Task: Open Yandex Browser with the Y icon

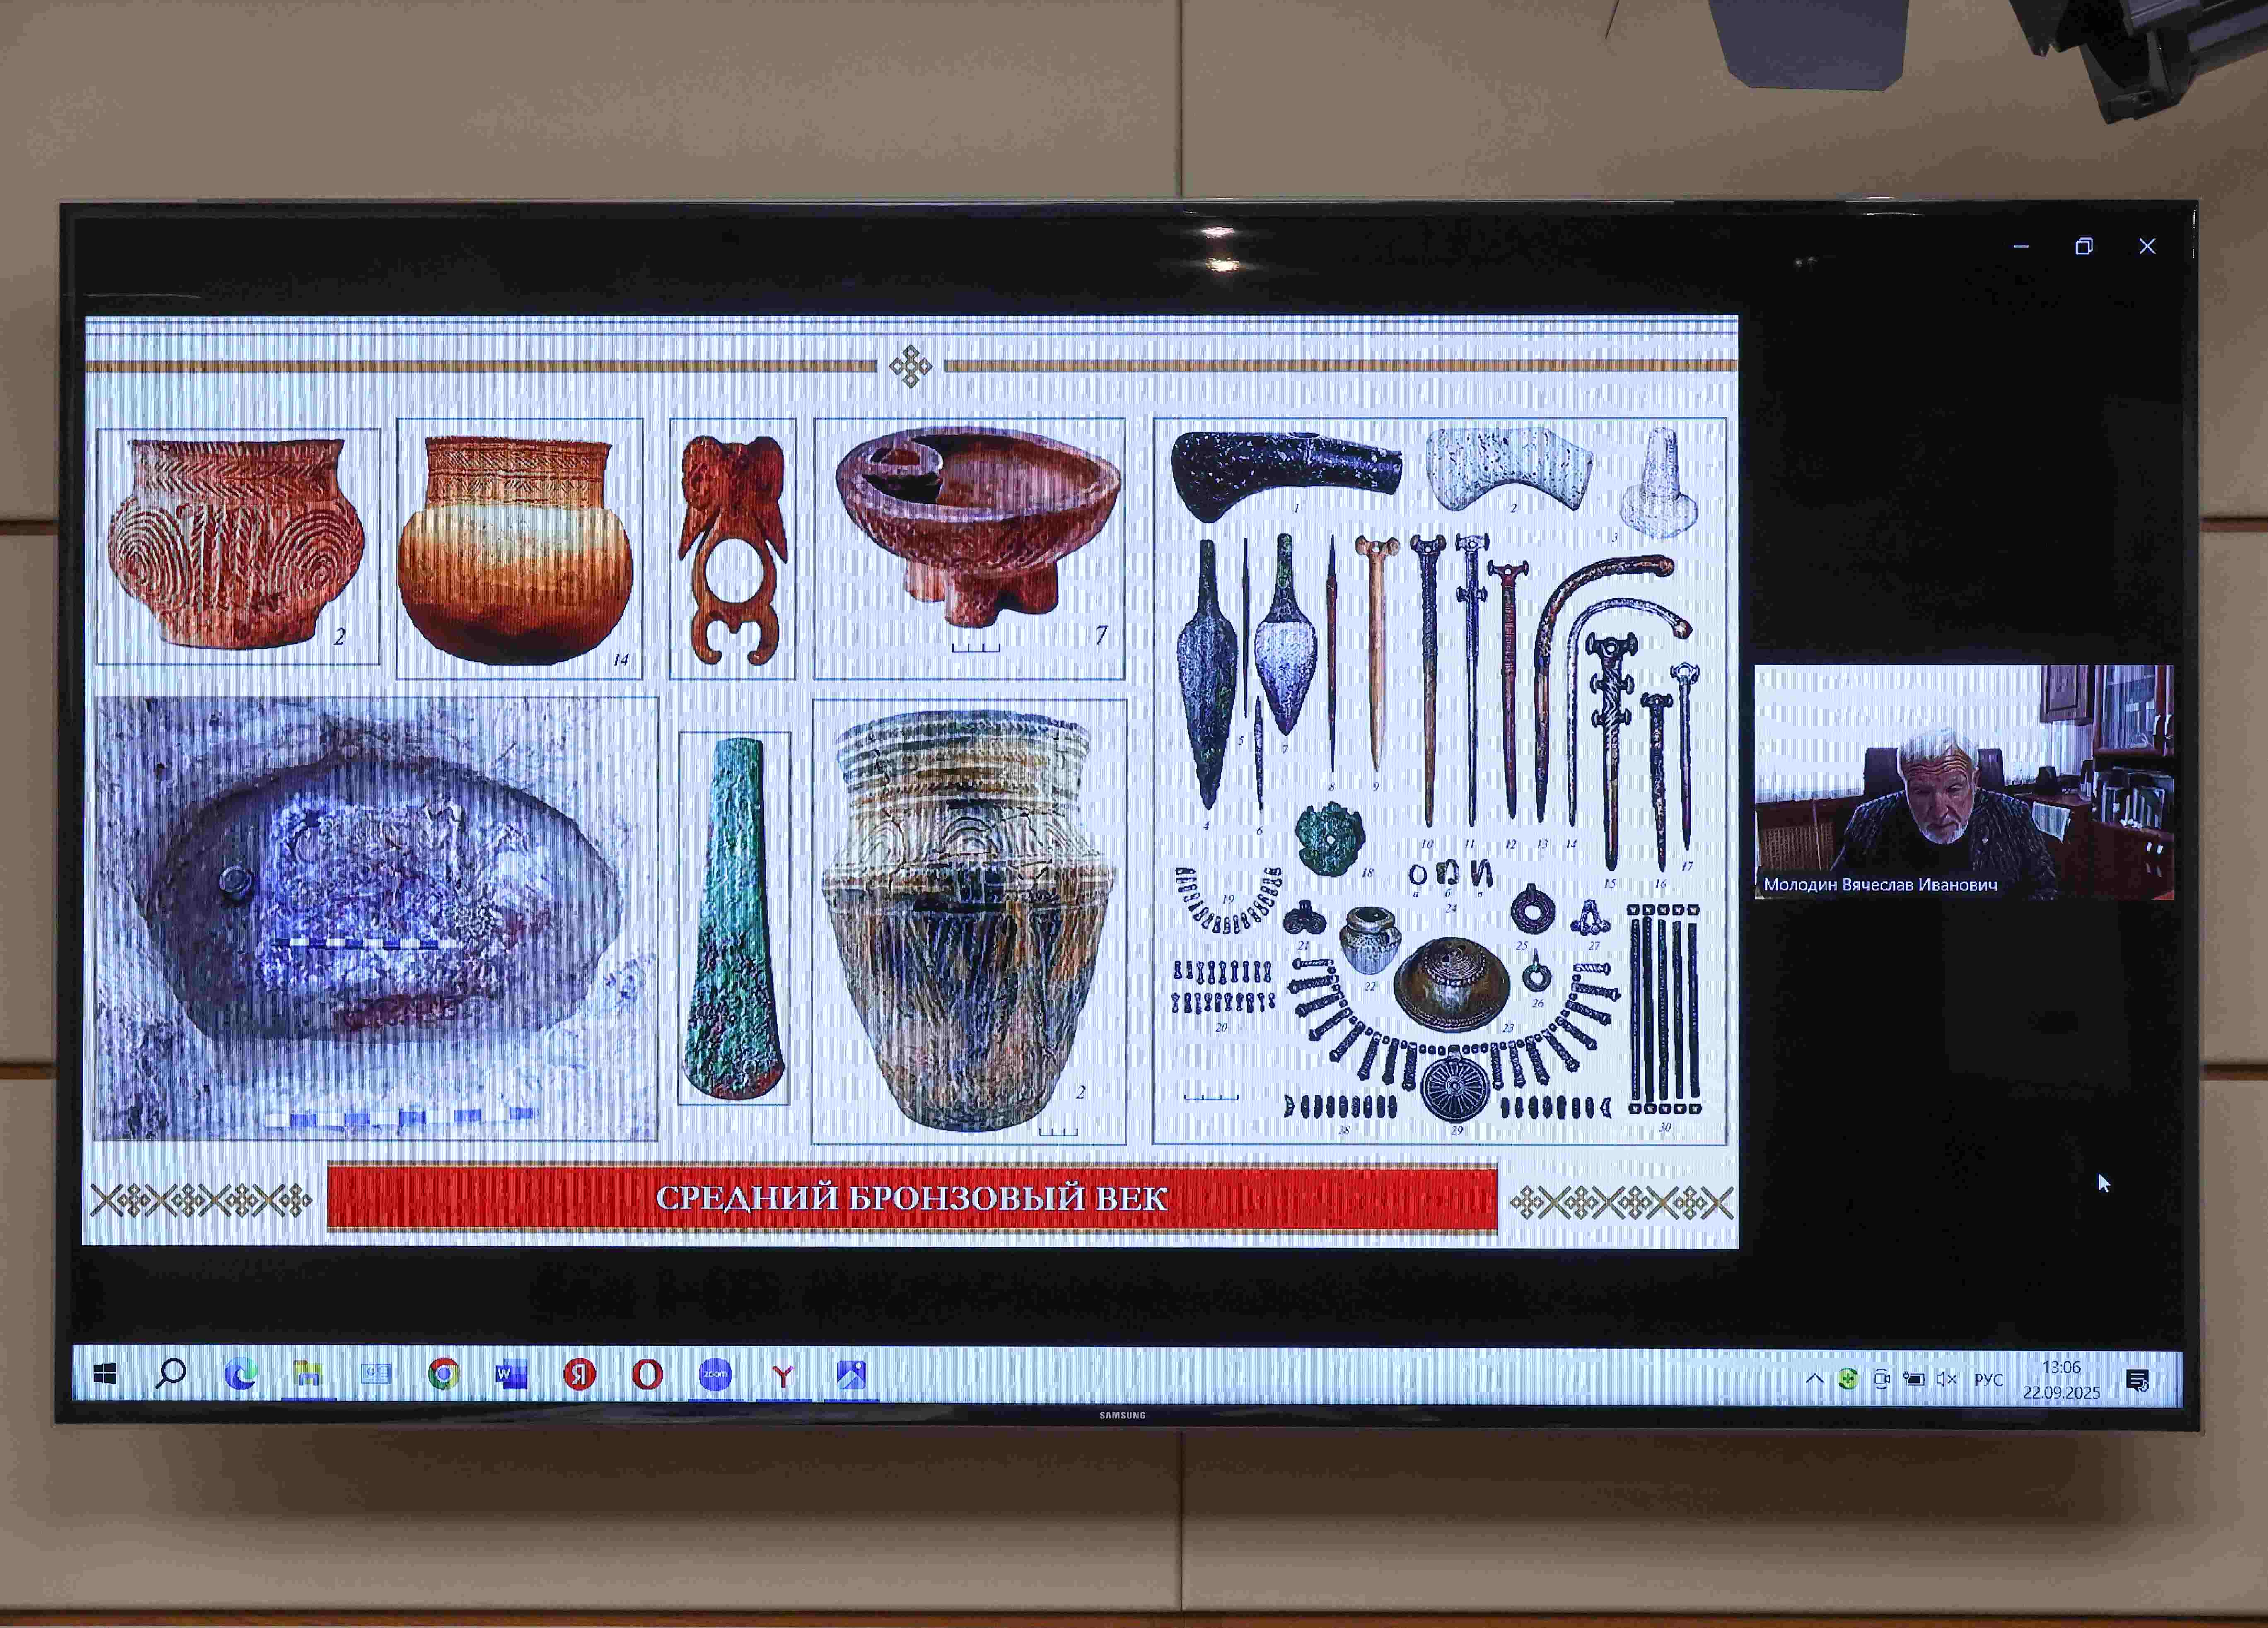Action: click(783, 1376)
